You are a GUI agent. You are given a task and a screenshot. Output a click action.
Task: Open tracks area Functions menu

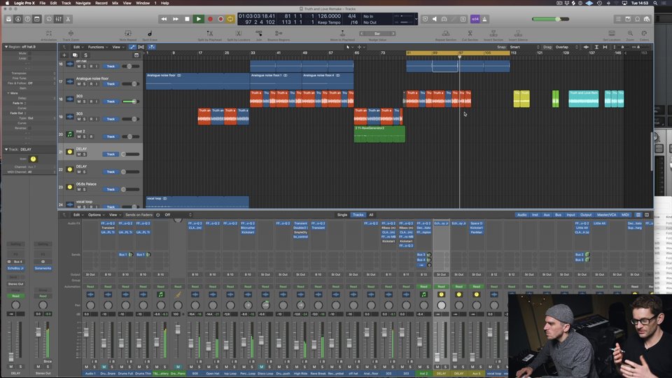click(97, 47)
